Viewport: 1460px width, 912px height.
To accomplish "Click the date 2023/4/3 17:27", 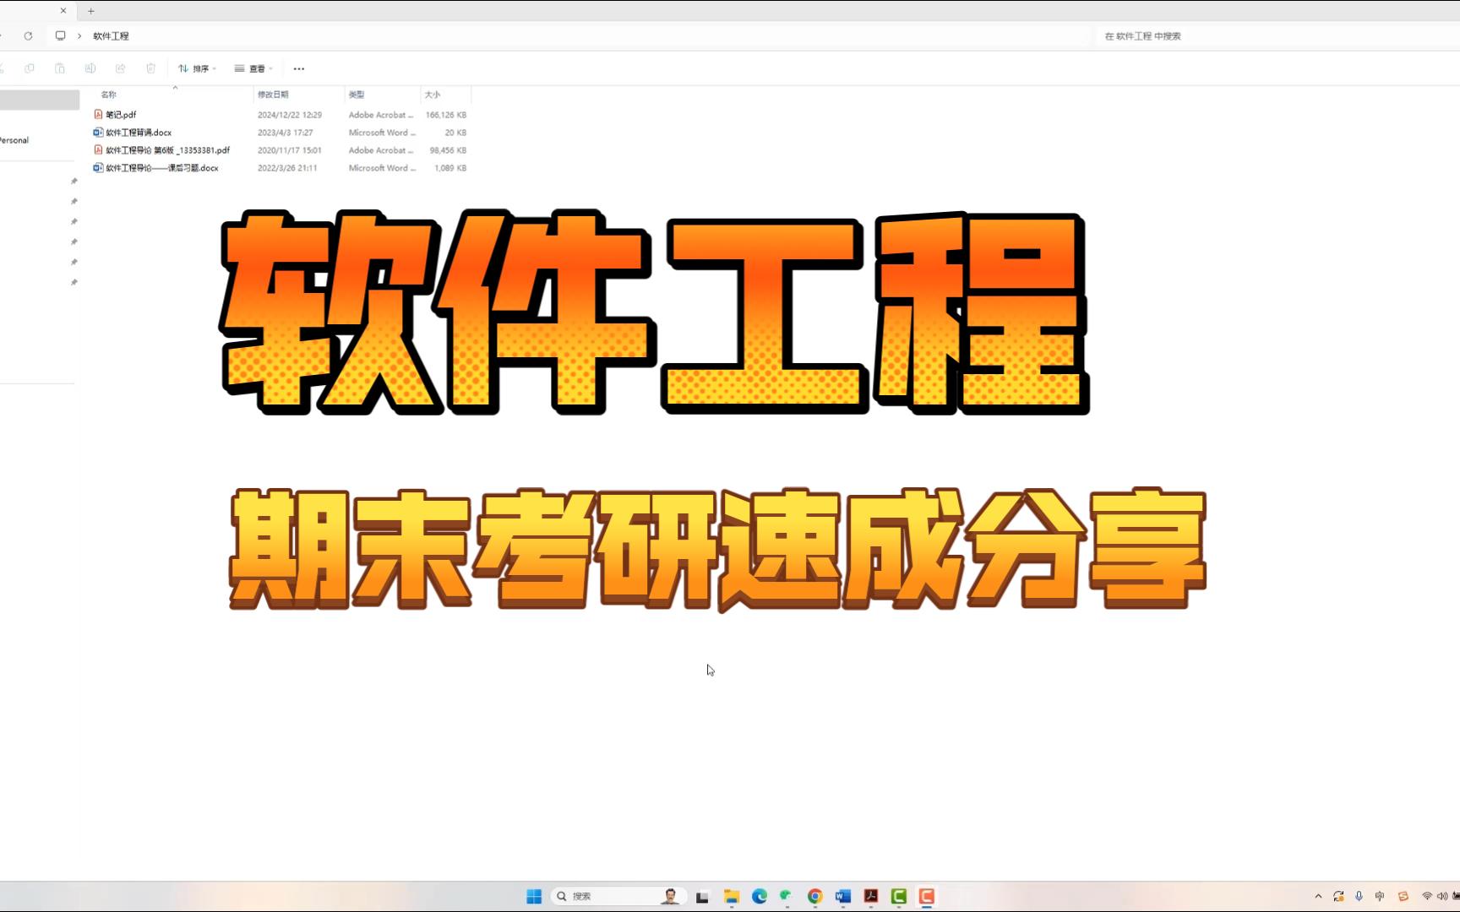I will click(x=286, y=133).
